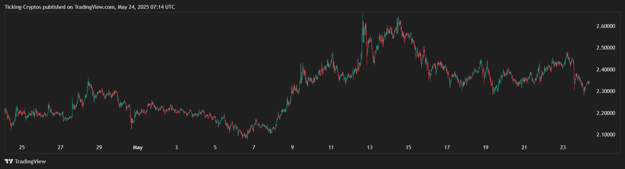Select date 5 on the time axis
Image resolution: width=625 pixels, height=169 pixels.
[x=215, y=147]
